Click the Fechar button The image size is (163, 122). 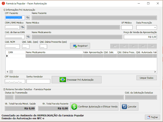click(152, 117)
